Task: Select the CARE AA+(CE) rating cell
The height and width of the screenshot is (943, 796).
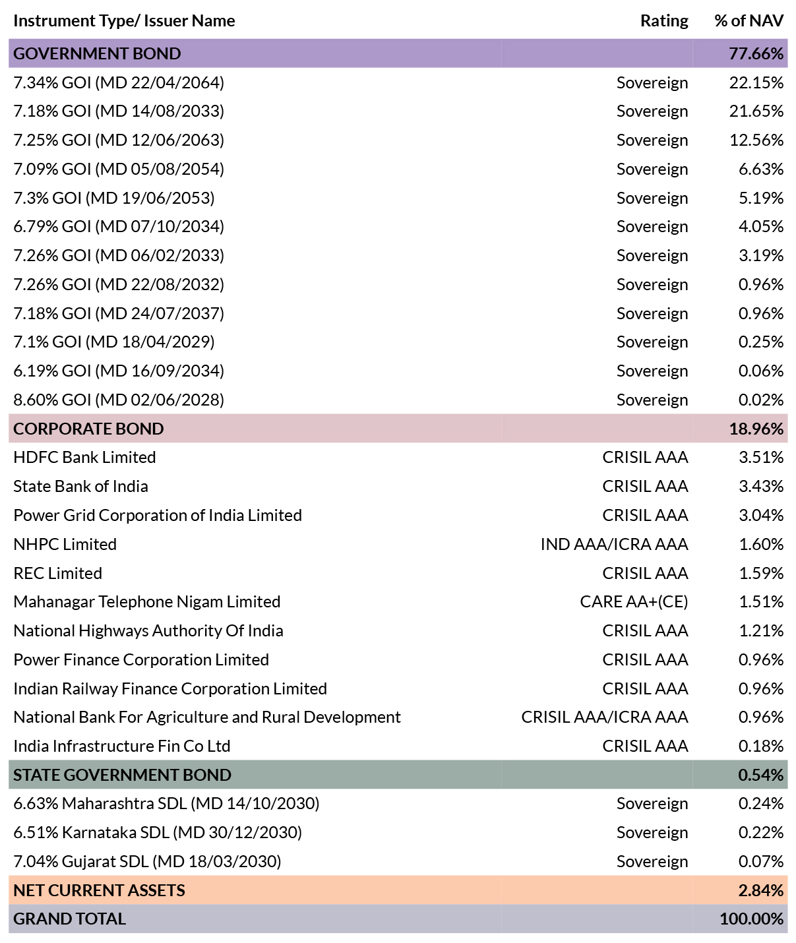Action: [634, 601]
